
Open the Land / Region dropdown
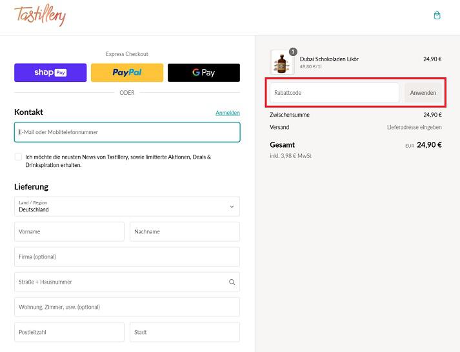pyautogui.click(x=127, y=207)
